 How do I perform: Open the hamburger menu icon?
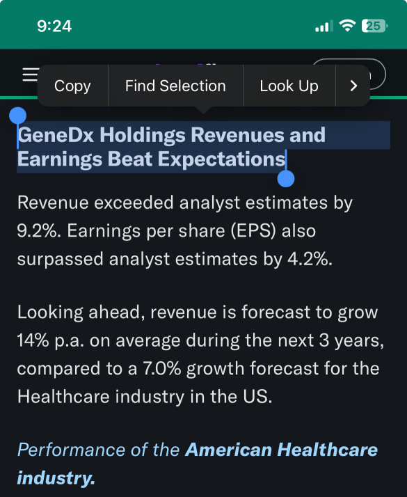[x=31, y=74]
